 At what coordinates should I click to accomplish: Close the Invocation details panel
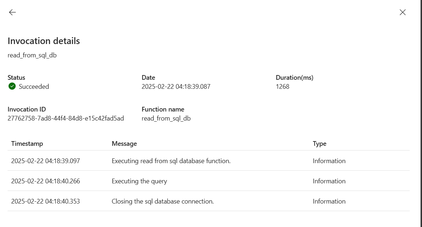[403, 12]
